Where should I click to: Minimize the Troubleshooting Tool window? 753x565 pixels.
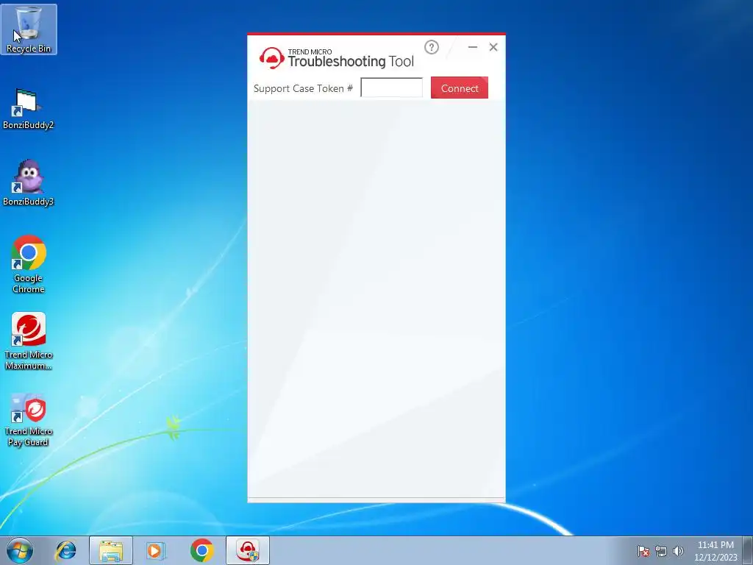click(x=473, y=47)
